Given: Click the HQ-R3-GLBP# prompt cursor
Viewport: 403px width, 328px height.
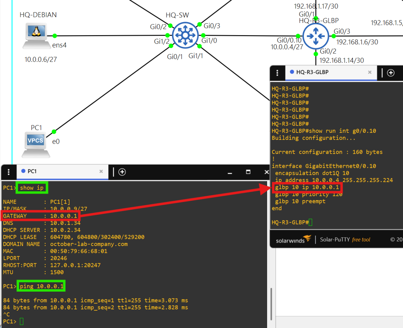Looking at the screenshot, I should 310,222.
